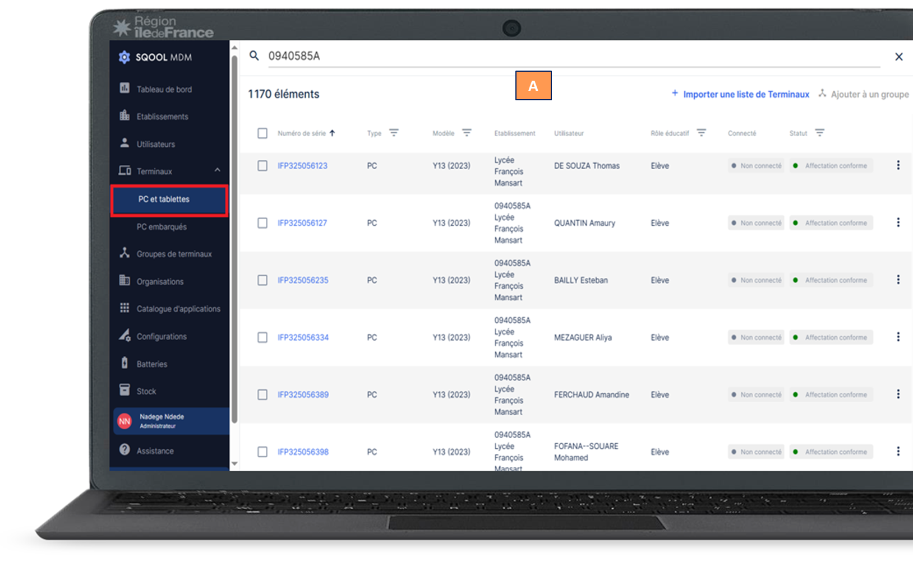The width and height of the screenshot is (913, 562).
Task: Click Importer une liste de Terminaux
Action: click(746, 94)
